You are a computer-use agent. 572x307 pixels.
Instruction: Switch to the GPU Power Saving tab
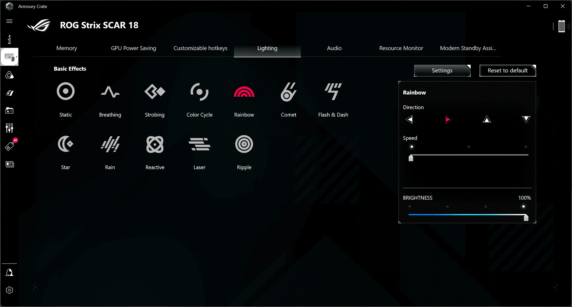(133, 48)
